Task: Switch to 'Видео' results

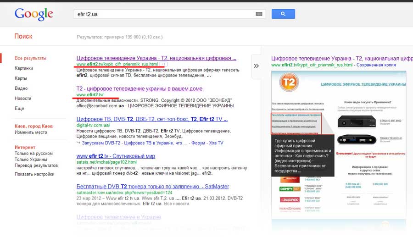Action: (x=21, y=88)
